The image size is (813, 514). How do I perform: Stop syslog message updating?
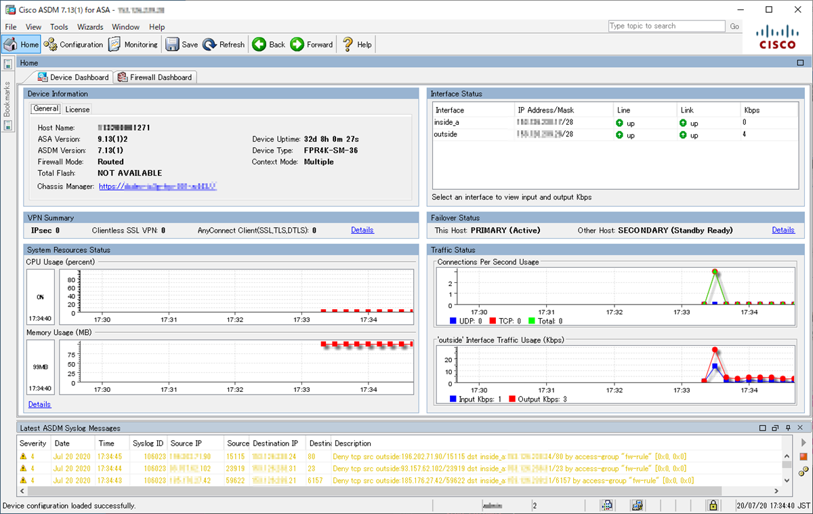coord(804,457)
